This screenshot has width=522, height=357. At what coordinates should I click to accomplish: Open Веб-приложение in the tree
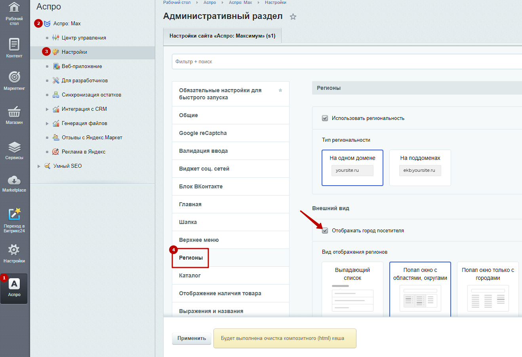(x=82, y=66)
